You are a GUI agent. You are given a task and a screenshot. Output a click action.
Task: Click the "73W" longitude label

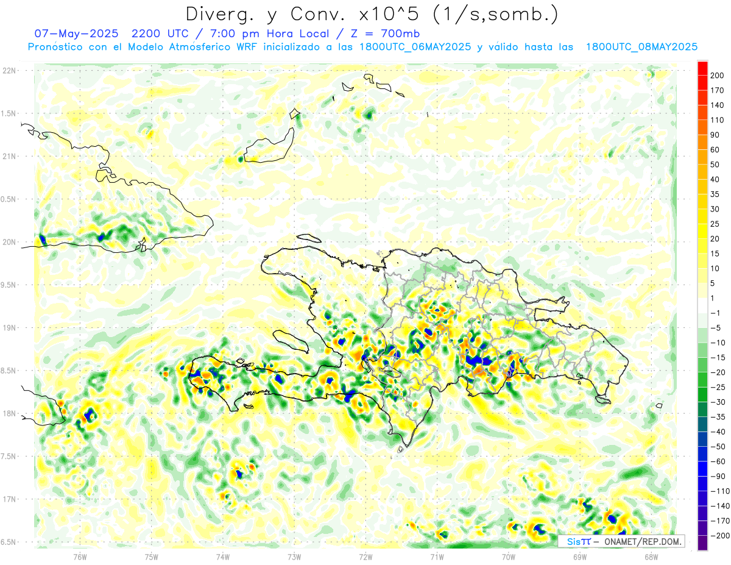(294, 556)
